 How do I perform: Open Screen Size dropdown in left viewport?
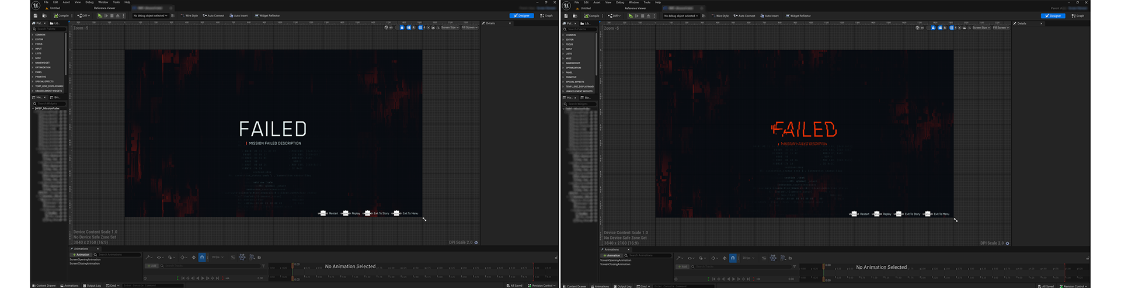(450, 27)
